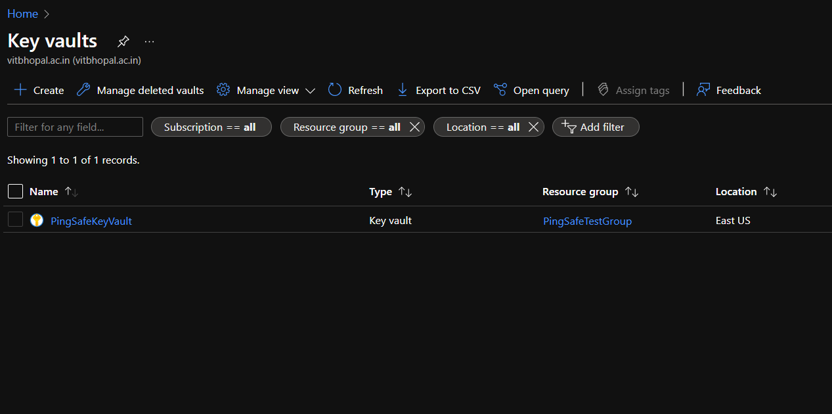832x414 pixels.
Task: Select the PingSafeKeyVault row checkbox
Action: coord(15,220)
